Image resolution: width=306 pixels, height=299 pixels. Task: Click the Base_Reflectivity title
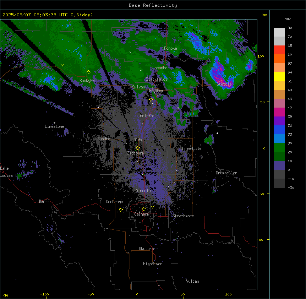pos(153,5)
